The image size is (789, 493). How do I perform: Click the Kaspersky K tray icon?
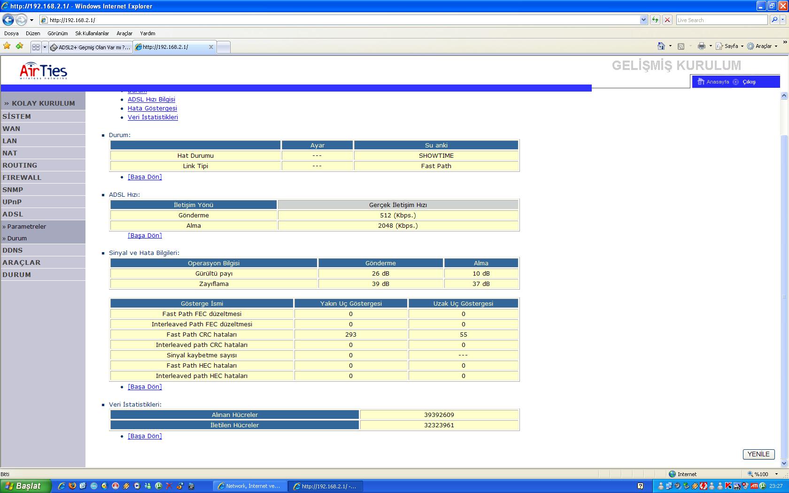(x=728, y=486)
